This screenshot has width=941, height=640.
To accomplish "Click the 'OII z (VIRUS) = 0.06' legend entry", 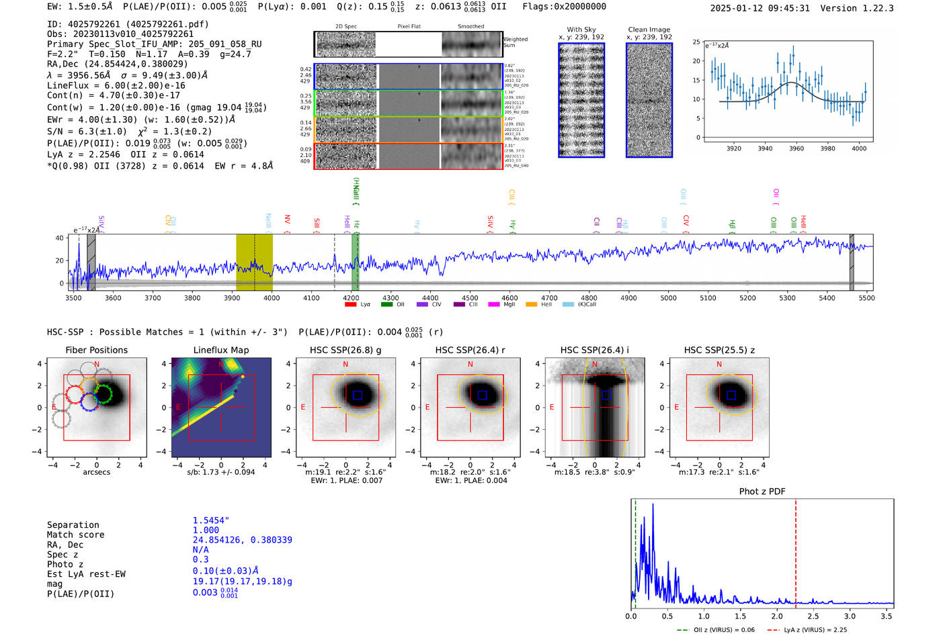I will click(x=716, y=630).
